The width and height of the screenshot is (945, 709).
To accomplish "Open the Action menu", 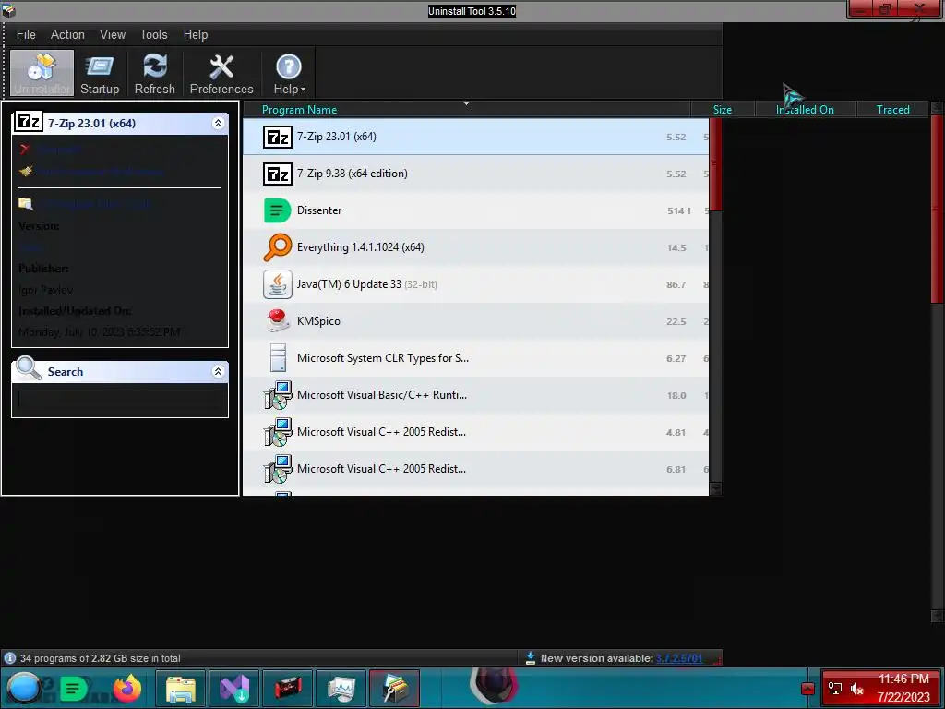I will (x=67, y=34).
